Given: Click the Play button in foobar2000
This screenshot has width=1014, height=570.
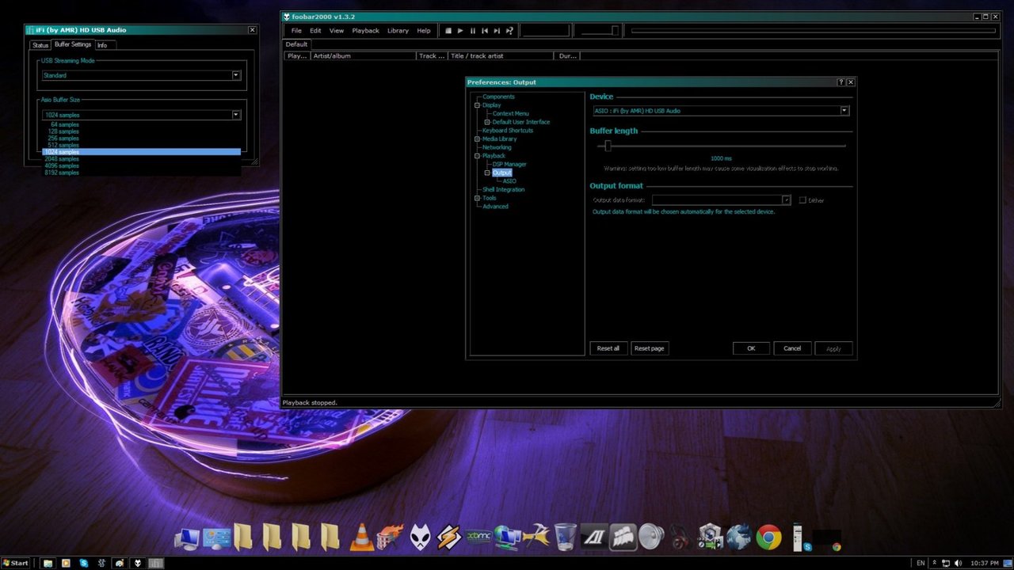Looking at the screenshot, I should (x=460, y=31).
